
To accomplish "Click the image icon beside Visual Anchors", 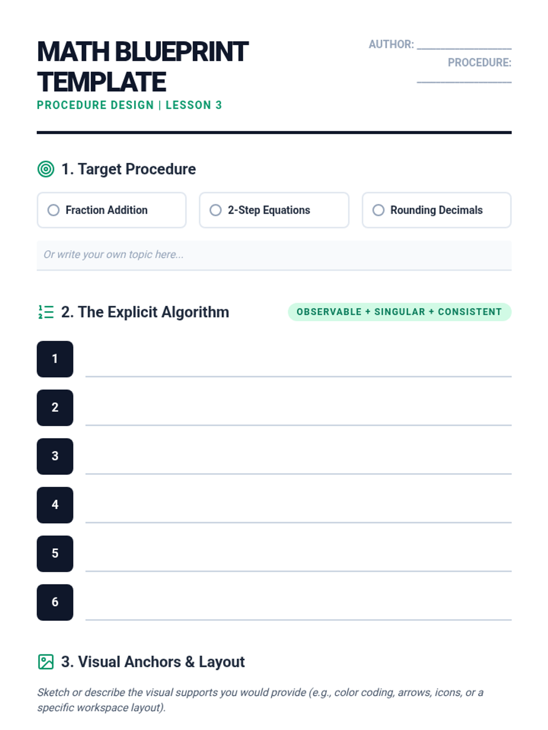I will (x=46, y=662).
